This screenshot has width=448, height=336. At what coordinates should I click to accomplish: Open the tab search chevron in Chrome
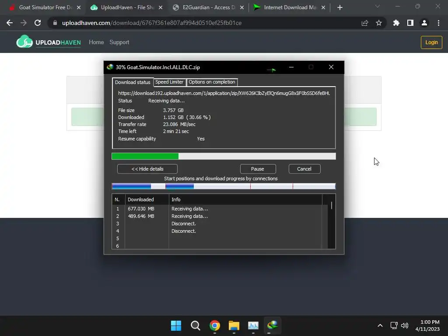pos(378,6)
